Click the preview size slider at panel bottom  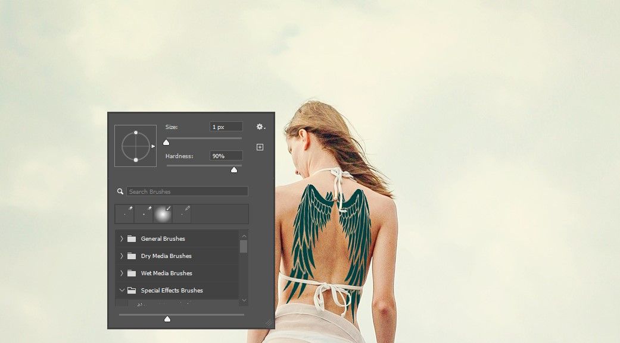pos(167,319)
